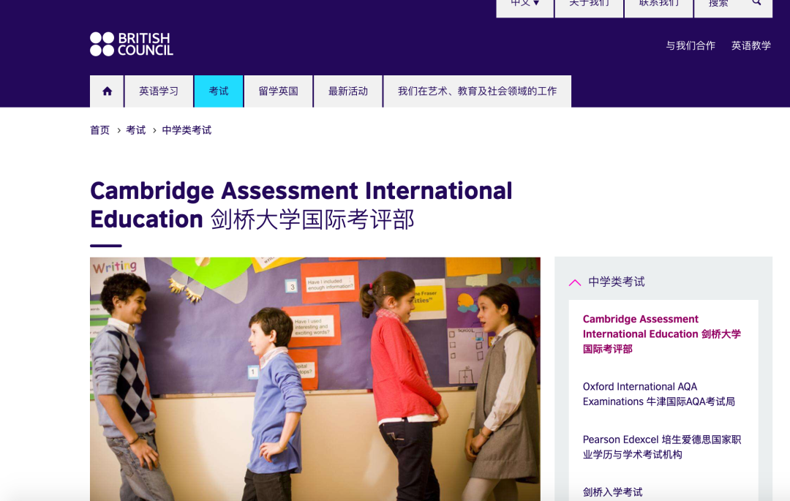Click the 考试 breadcrumb link
790x501 pixels.
click(x=135, y=130)
